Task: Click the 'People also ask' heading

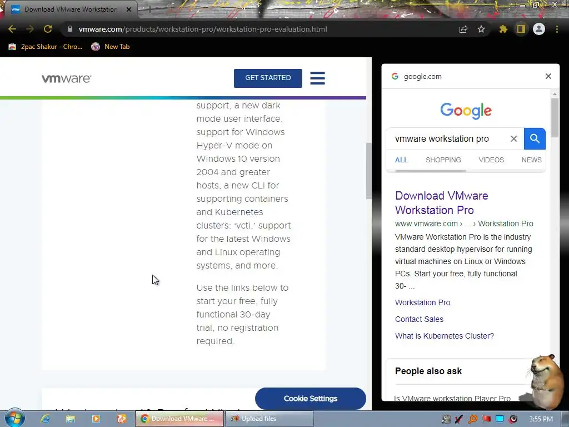Action: [428, 371]
